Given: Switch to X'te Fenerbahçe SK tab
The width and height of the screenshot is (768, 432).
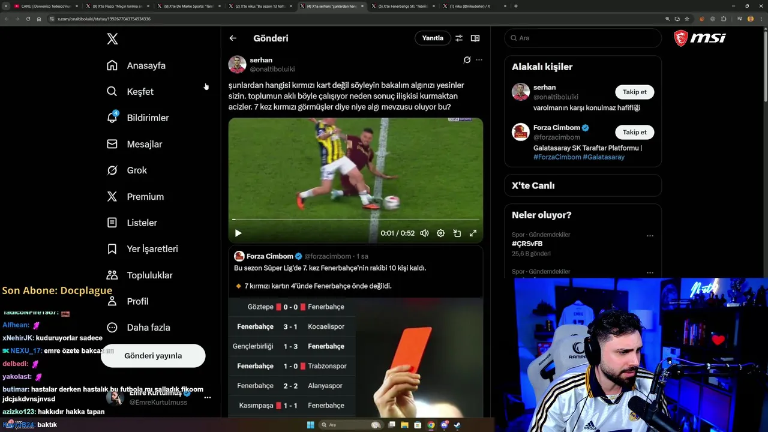Looking at the screenshot, I should click(x=403, y=6).
